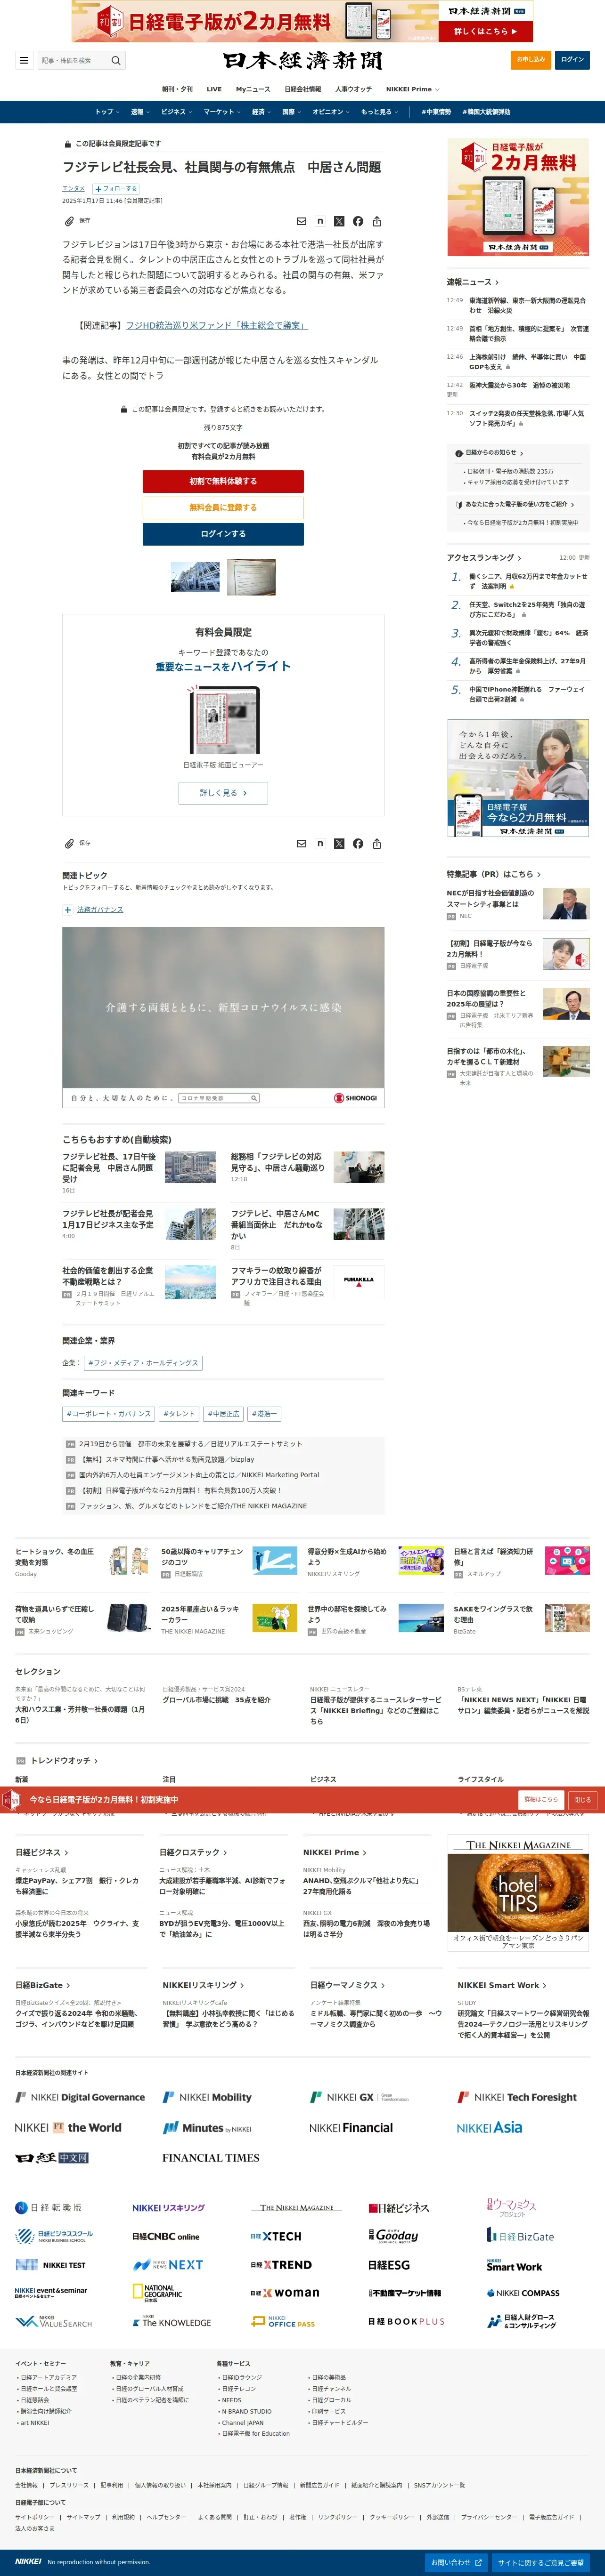Open the 朝刊・夕刊 menu item
The image size is (605, 2576).
pos(177,89)
